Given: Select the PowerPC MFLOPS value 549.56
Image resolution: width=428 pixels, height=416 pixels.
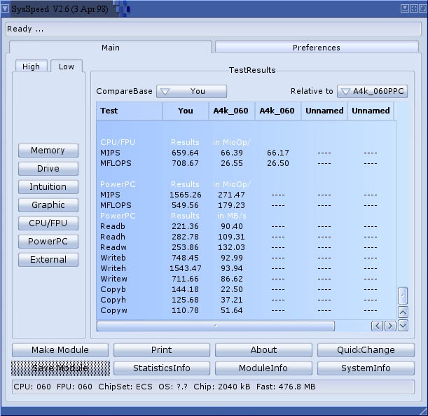Looking at the screenshot, I should point(185,205).
